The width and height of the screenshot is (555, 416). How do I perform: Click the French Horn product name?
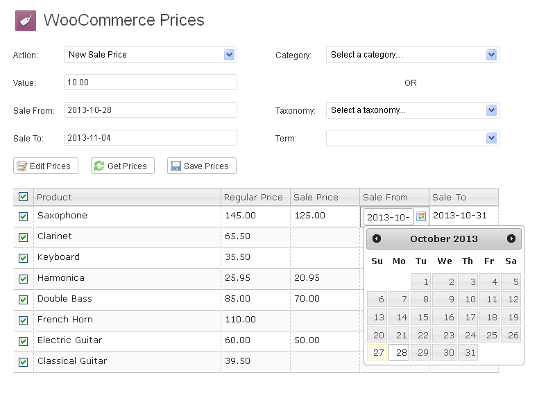tap(65, 320)
